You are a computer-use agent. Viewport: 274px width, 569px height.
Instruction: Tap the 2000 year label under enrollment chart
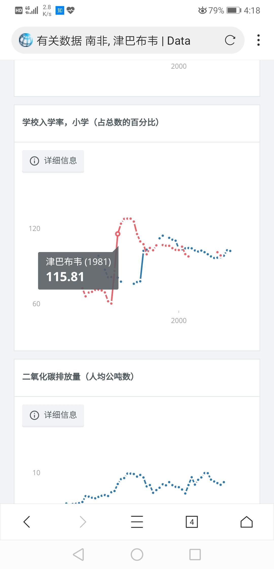click(179, 321)
